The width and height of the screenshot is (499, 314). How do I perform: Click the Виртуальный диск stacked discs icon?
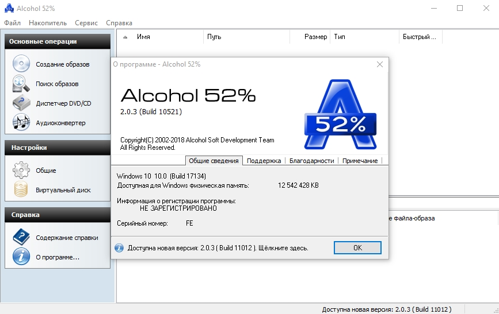21,189
